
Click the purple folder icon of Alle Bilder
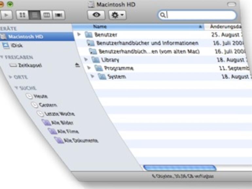coord(46,122)
